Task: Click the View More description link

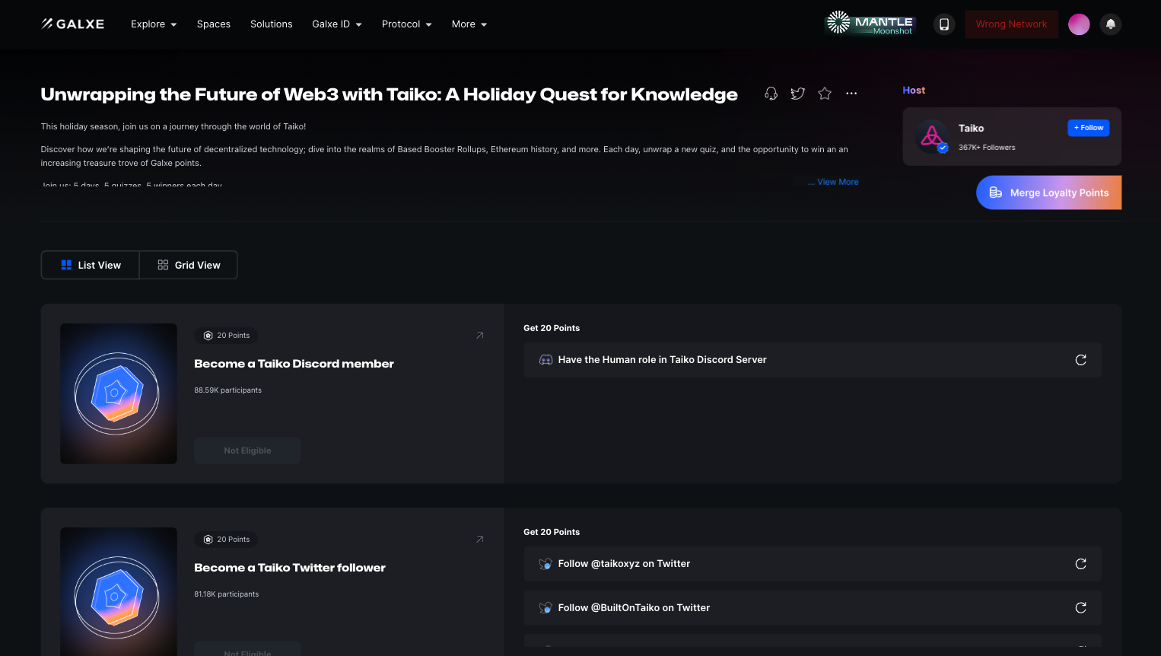Action: (x=837, y=182)
